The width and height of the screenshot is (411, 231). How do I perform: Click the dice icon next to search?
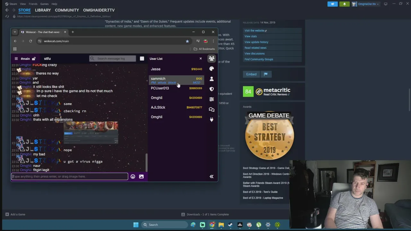142,58
